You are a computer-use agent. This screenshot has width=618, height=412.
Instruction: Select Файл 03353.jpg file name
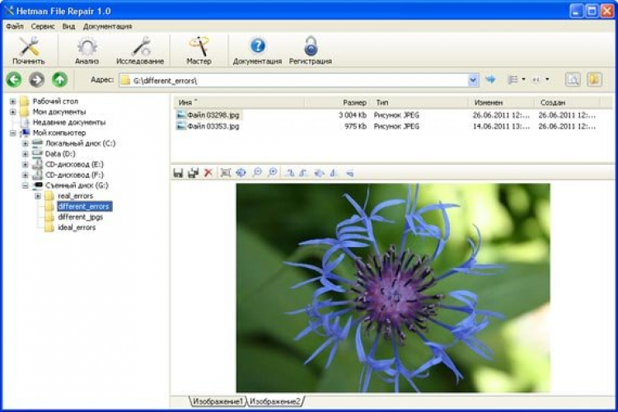(x=213, y=126)
